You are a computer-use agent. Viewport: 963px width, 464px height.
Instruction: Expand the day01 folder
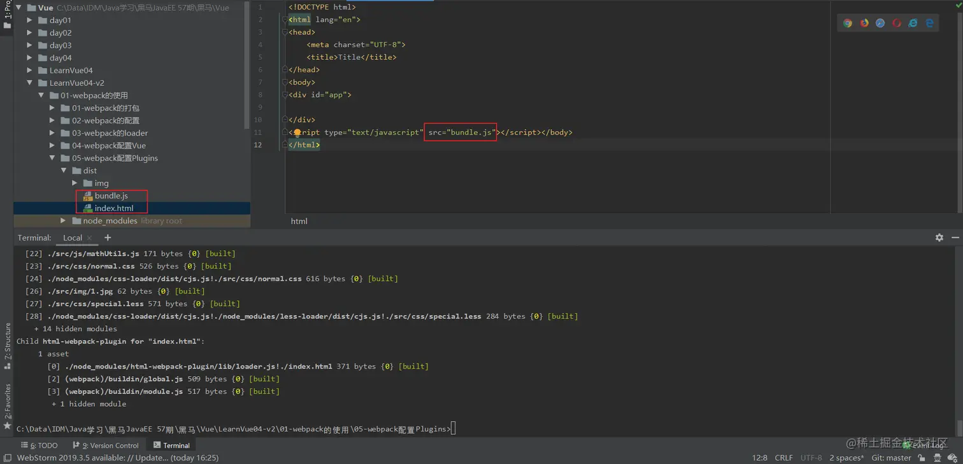[30, 20]
